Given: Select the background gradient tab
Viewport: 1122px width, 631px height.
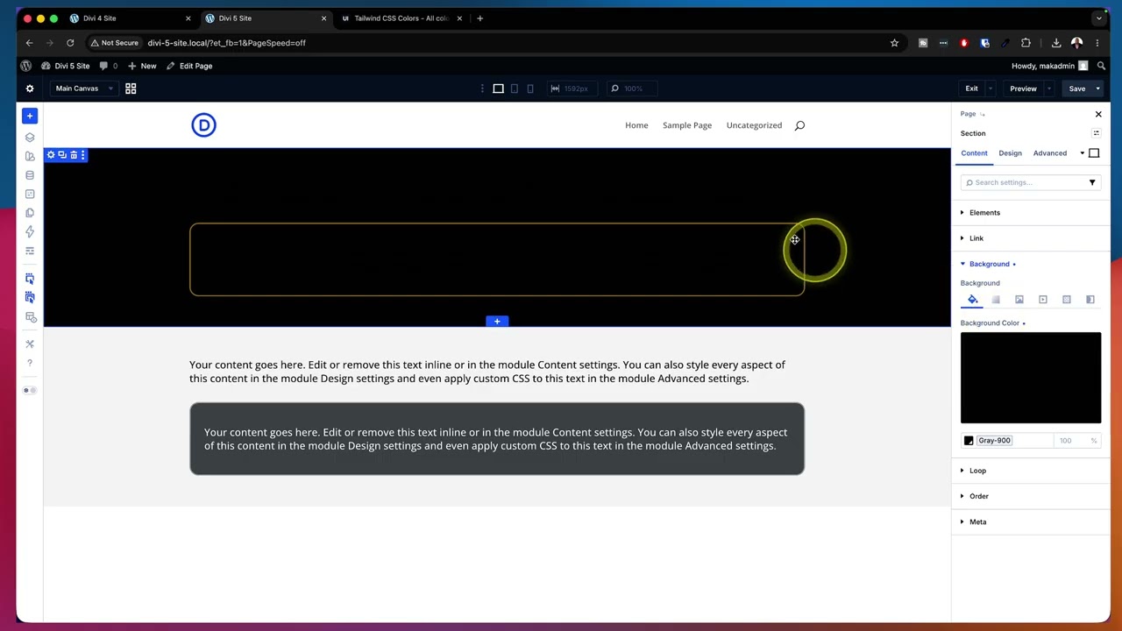Looking at the screenshot, I should click(x=996, y=300).
